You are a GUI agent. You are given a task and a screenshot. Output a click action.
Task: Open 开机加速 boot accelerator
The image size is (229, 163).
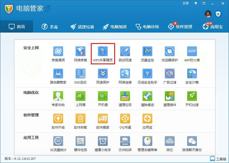click(192, 99)
